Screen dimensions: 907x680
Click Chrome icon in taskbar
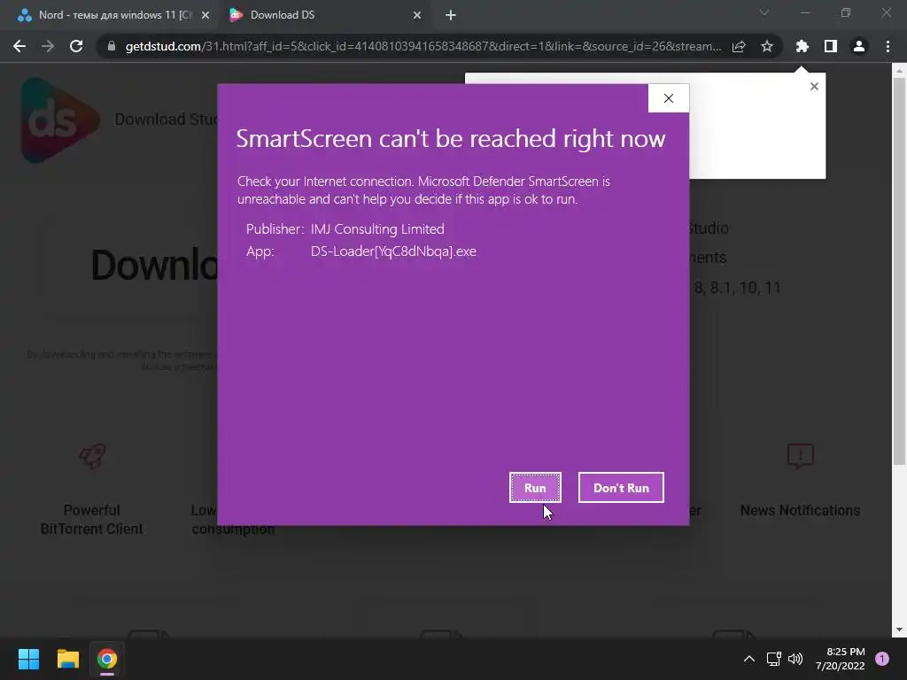(x=107, y=659)
